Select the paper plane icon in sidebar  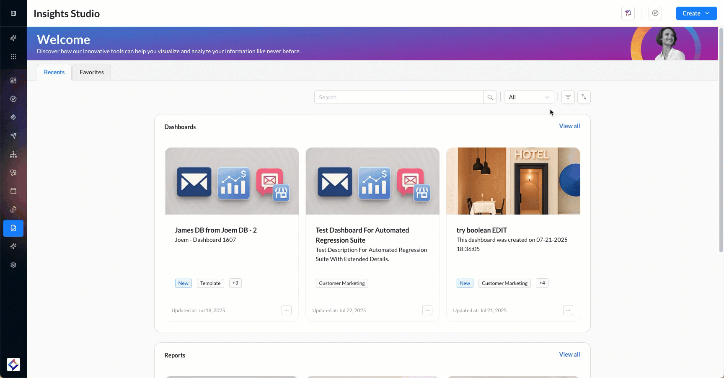(x=13, y=136)
